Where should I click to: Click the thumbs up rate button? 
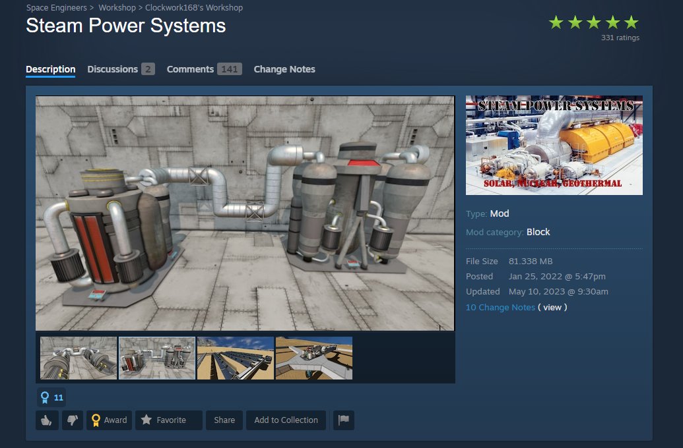pyautogui.click(x=47, y=420)
